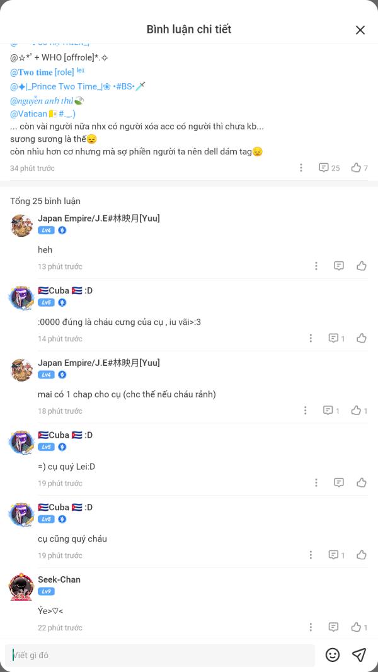Image resolution: width=378 pixels, height=672 pixels.
Task: Open the main post's 25 comments icon
Action: point(329,168)
